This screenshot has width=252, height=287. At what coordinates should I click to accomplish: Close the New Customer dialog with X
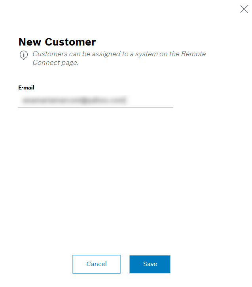(x=244, y=9)
